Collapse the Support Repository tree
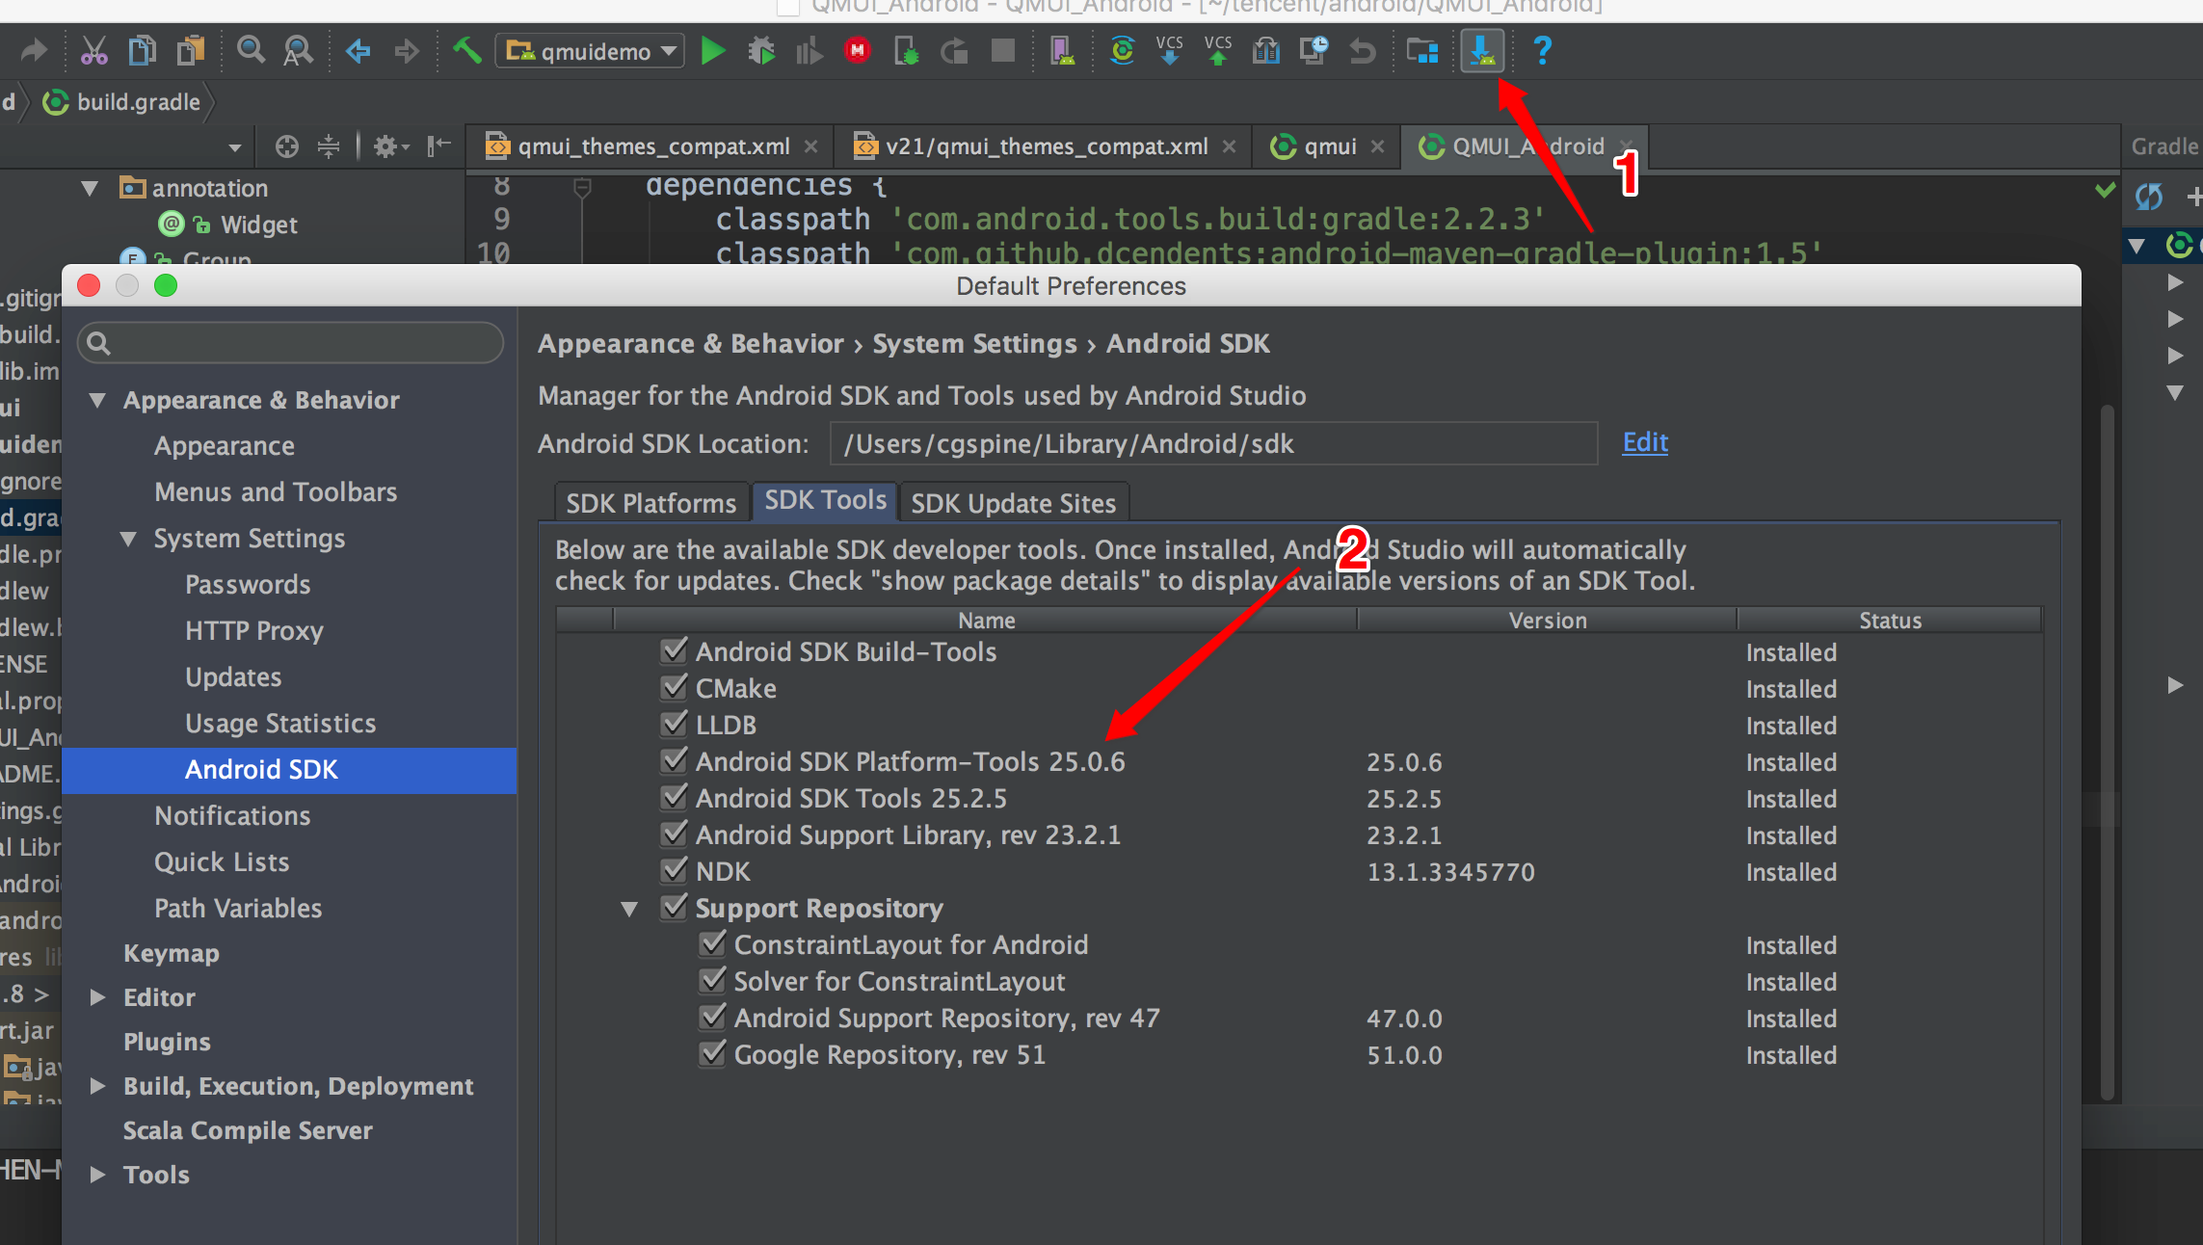This screenshot has width=2203, height=1245. tap(631, 908)
